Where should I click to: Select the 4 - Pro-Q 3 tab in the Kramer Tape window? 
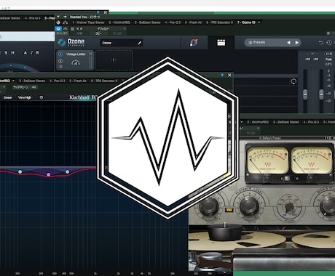pos(311,122)
